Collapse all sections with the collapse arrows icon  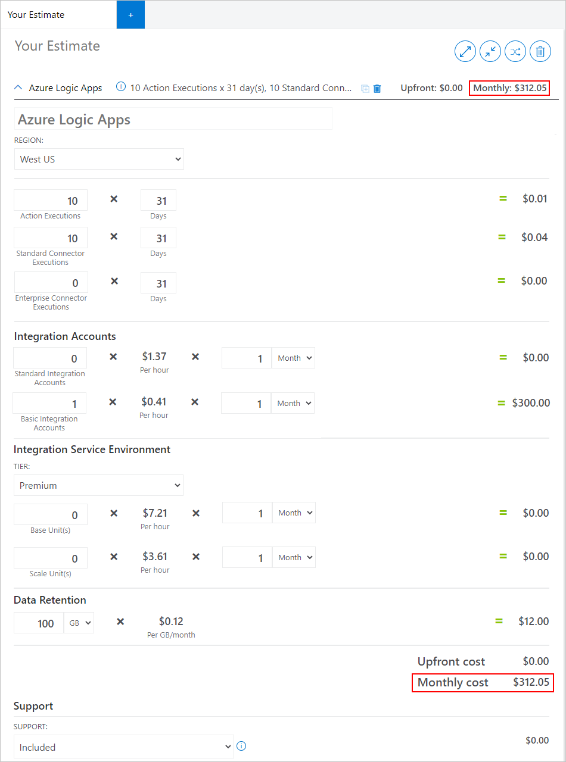coord(490,51)
